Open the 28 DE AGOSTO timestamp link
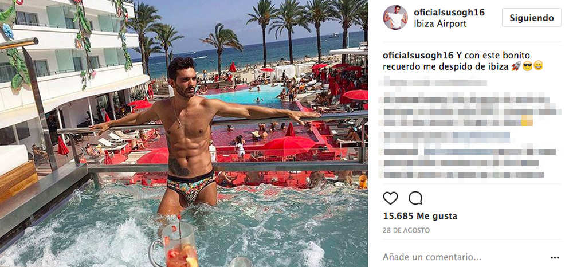 pyautogui.click(x=406, y=230)
